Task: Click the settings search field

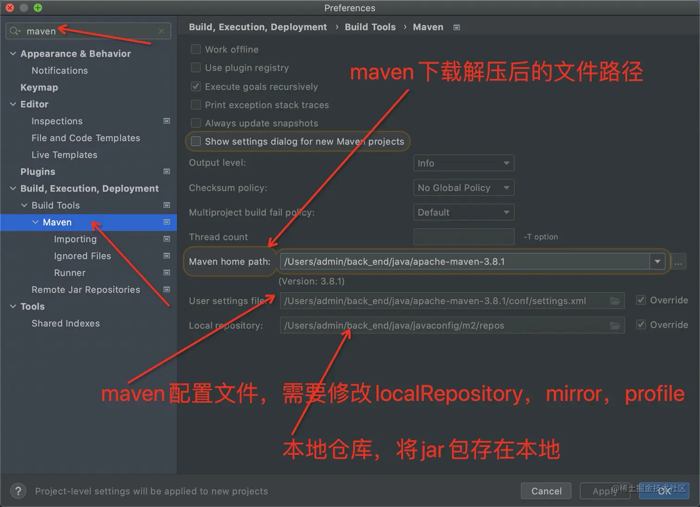Action: tap(88, 31)
